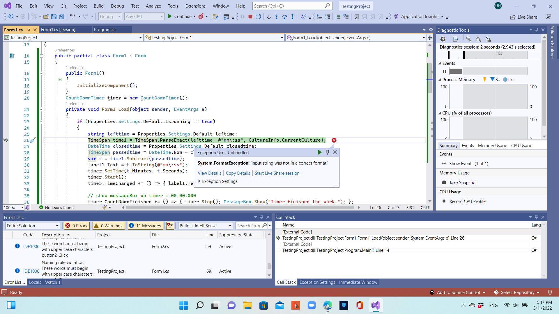Click the Zoom Out magnifier in Diagnostic Tools
Image resolution: width=559 pixels, height=314 pixels.
pos(479,39)
